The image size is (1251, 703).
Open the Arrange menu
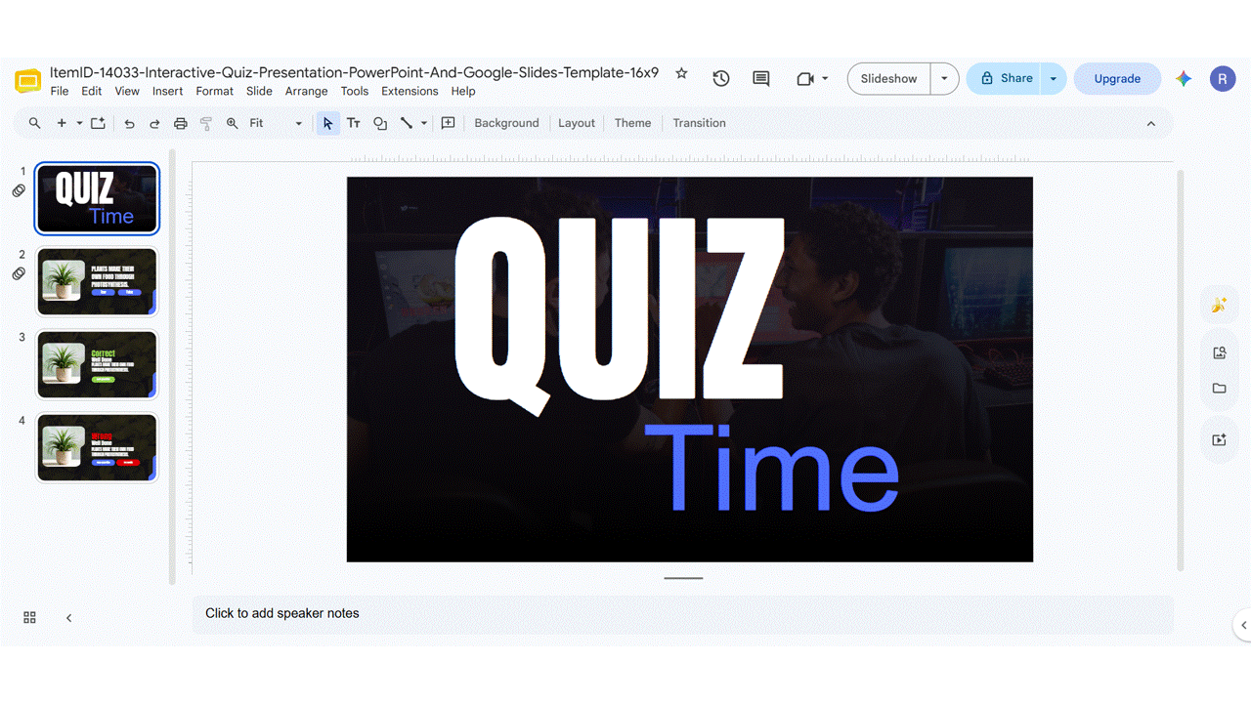click(307, 91)
